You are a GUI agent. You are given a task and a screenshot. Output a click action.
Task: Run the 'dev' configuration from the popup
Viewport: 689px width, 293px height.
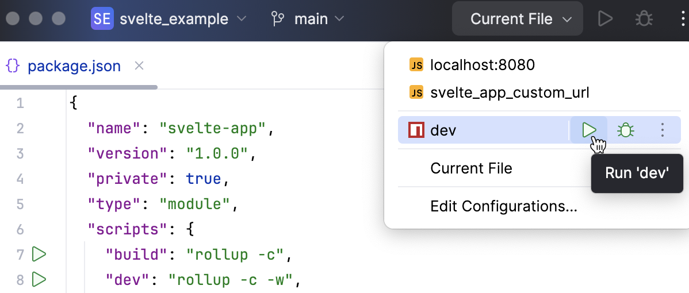[589, 130]
